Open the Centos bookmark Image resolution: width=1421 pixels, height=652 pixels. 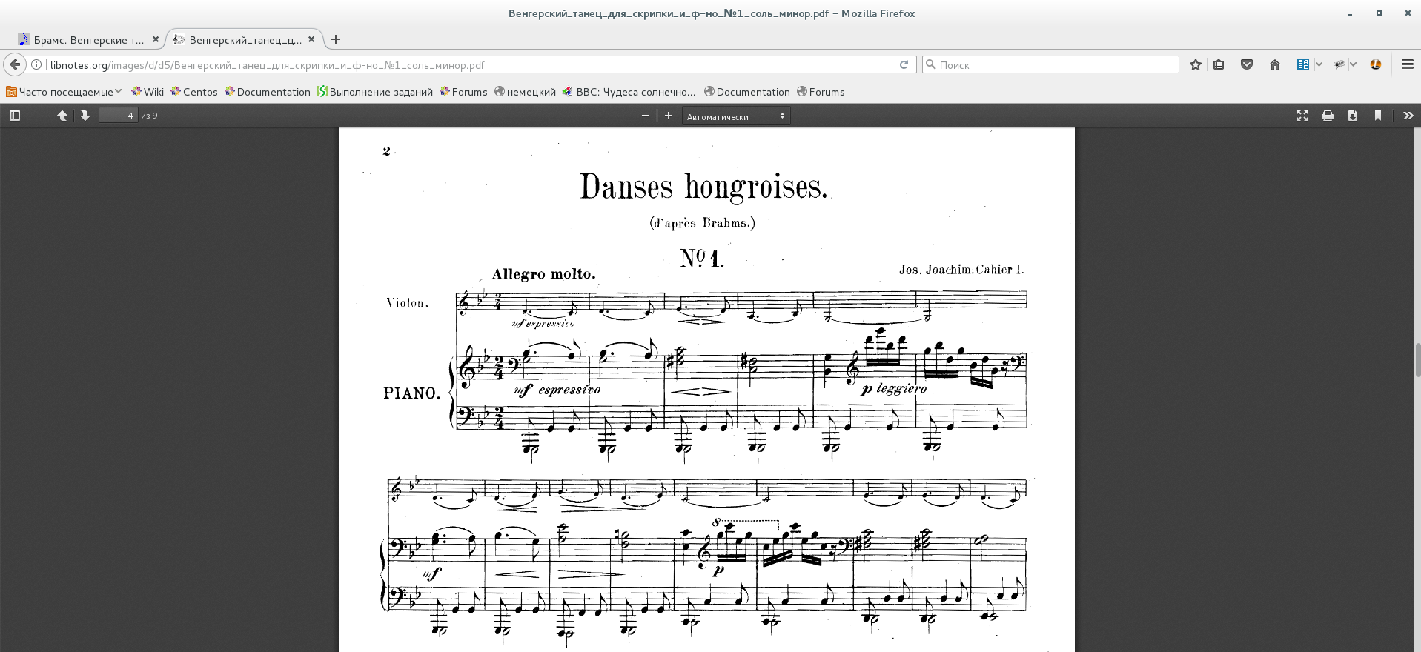click(194, 92)
